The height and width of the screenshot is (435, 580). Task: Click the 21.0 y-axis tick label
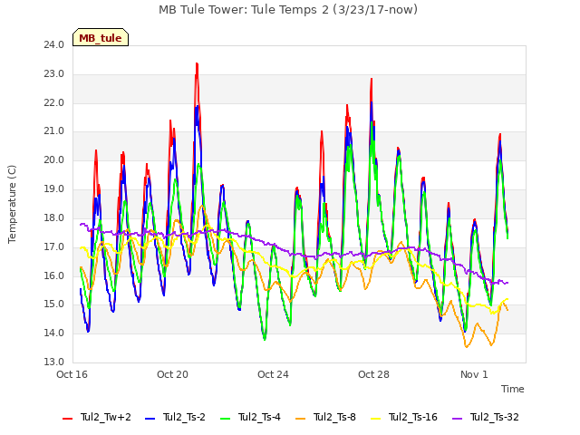54,131
